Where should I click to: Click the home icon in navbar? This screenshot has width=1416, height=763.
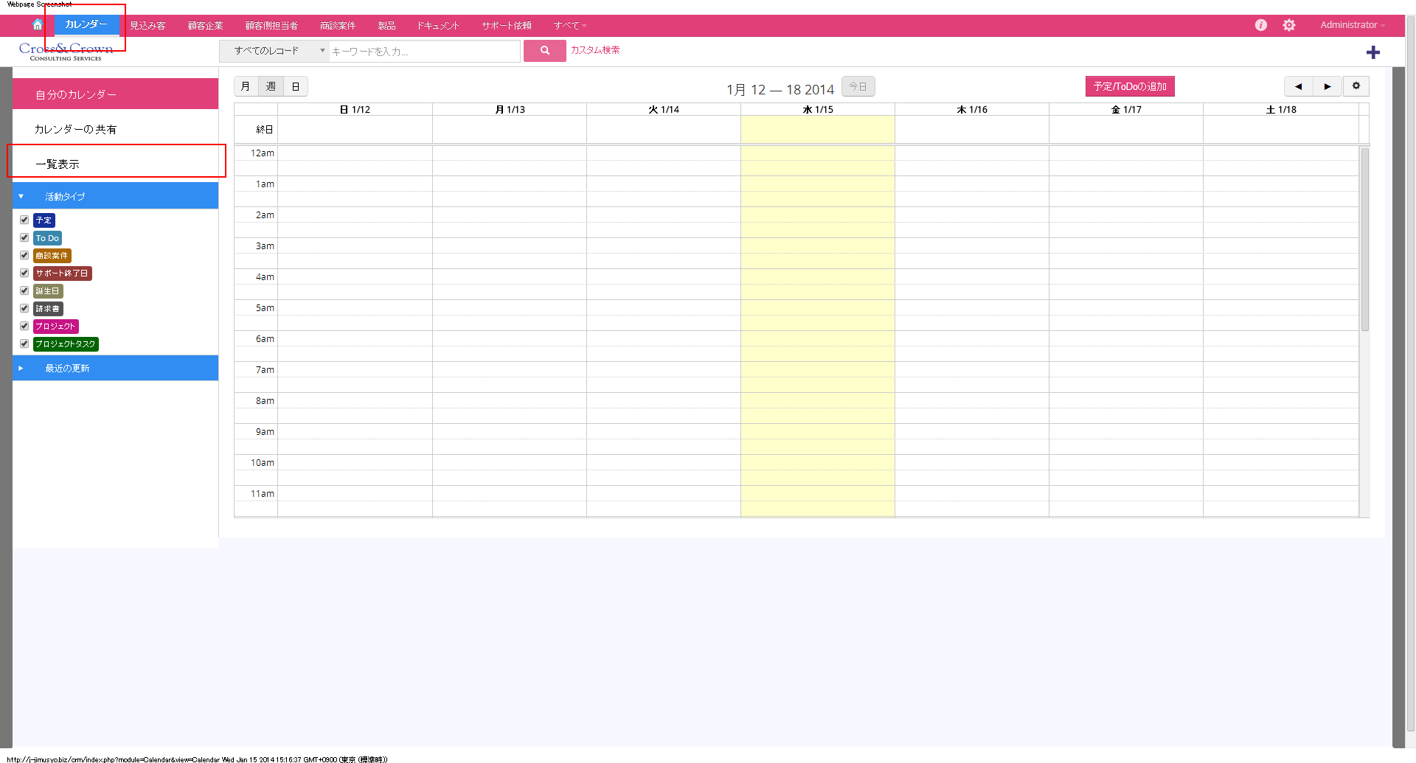(x=38, y=25)
